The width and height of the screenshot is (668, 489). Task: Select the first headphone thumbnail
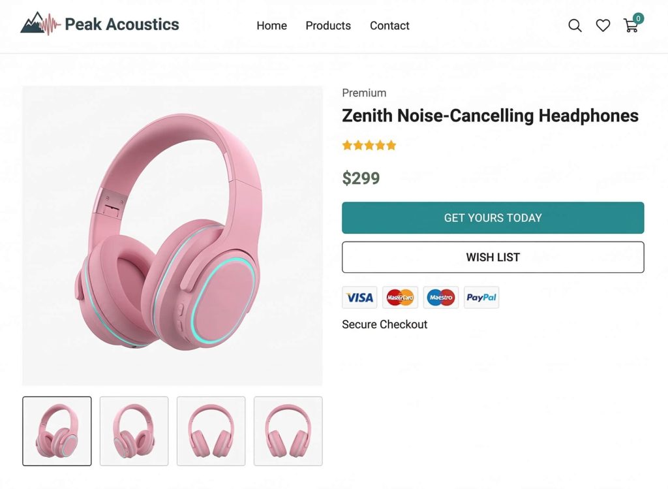(x=57, y=432)
